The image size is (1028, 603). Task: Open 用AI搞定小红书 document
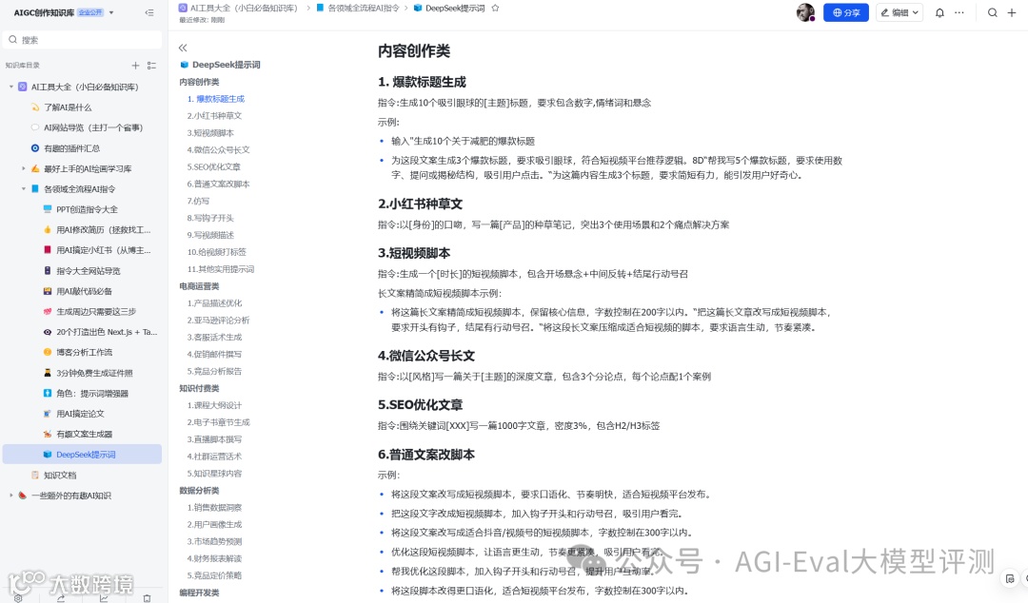(x=103, y=250)
